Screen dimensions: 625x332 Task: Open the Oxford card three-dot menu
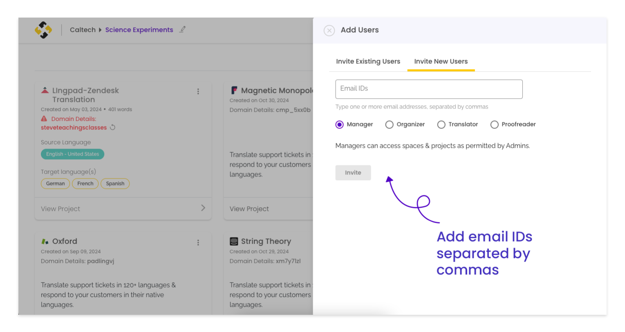(198, 242)
